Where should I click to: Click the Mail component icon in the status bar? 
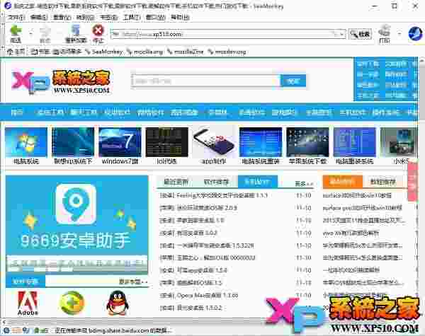(x=16, y=330)
